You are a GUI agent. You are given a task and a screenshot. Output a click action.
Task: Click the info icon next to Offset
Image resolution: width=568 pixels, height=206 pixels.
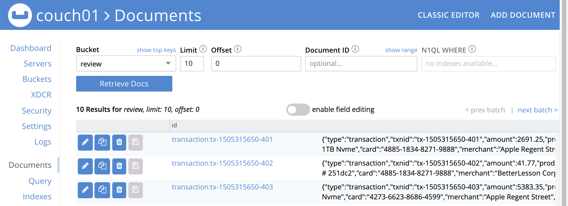coord(238,49)
